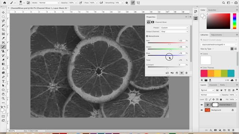View previous state in Properties panel

click(x=172, y=73)
